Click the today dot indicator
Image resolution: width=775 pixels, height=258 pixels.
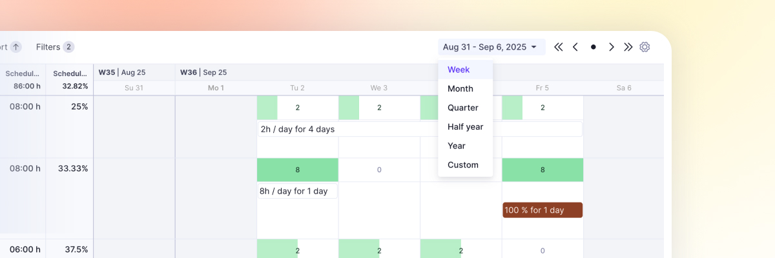[x=594, y=47]
